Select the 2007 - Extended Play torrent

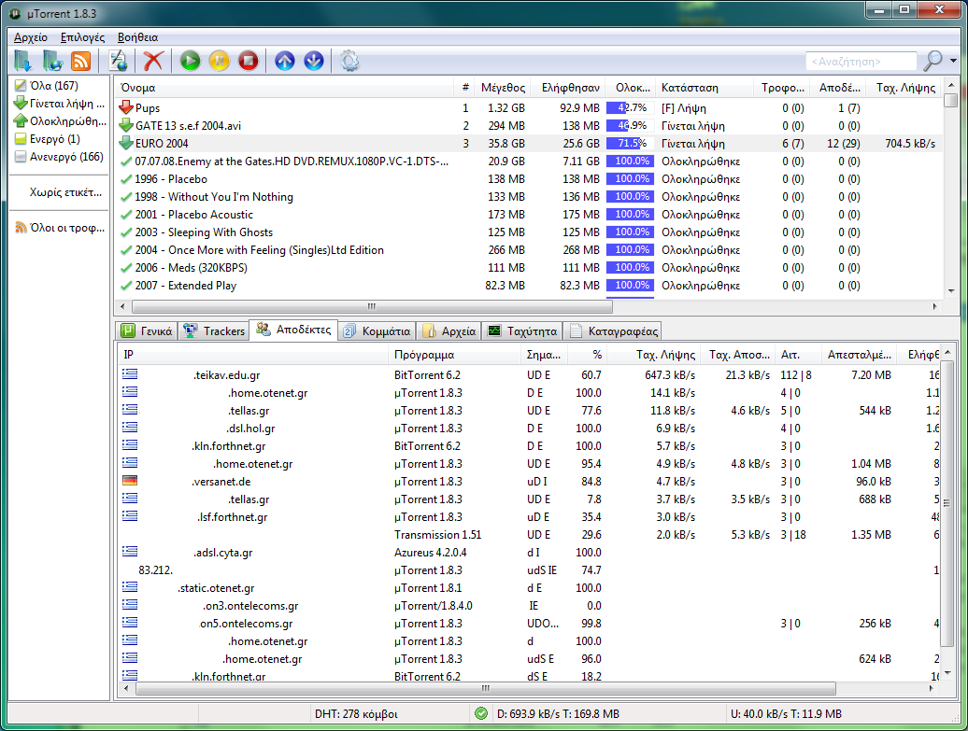[x=529, y=286]
